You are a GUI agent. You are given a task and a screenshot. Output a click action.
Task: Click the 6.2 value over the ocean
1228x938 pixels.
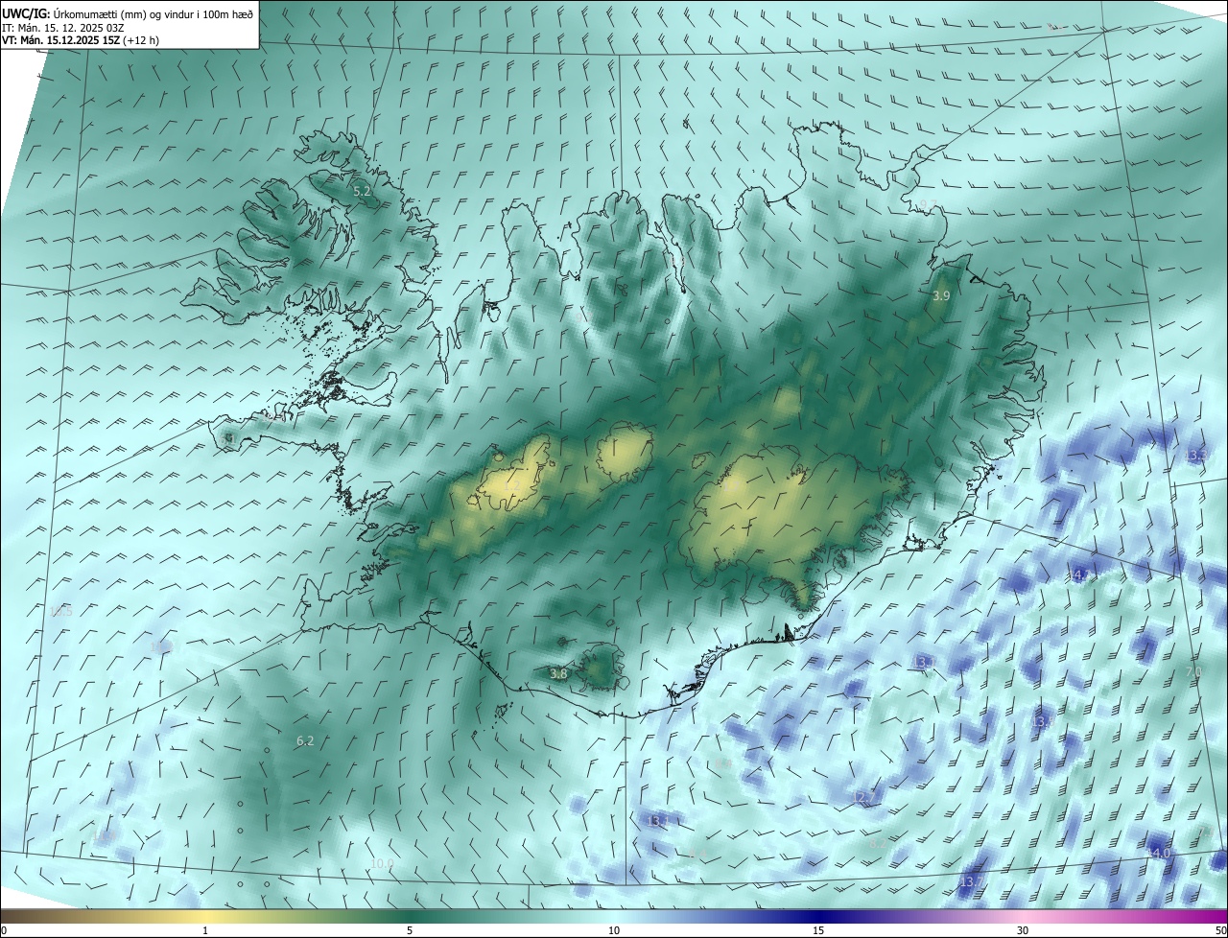click(x=305, y=740)
